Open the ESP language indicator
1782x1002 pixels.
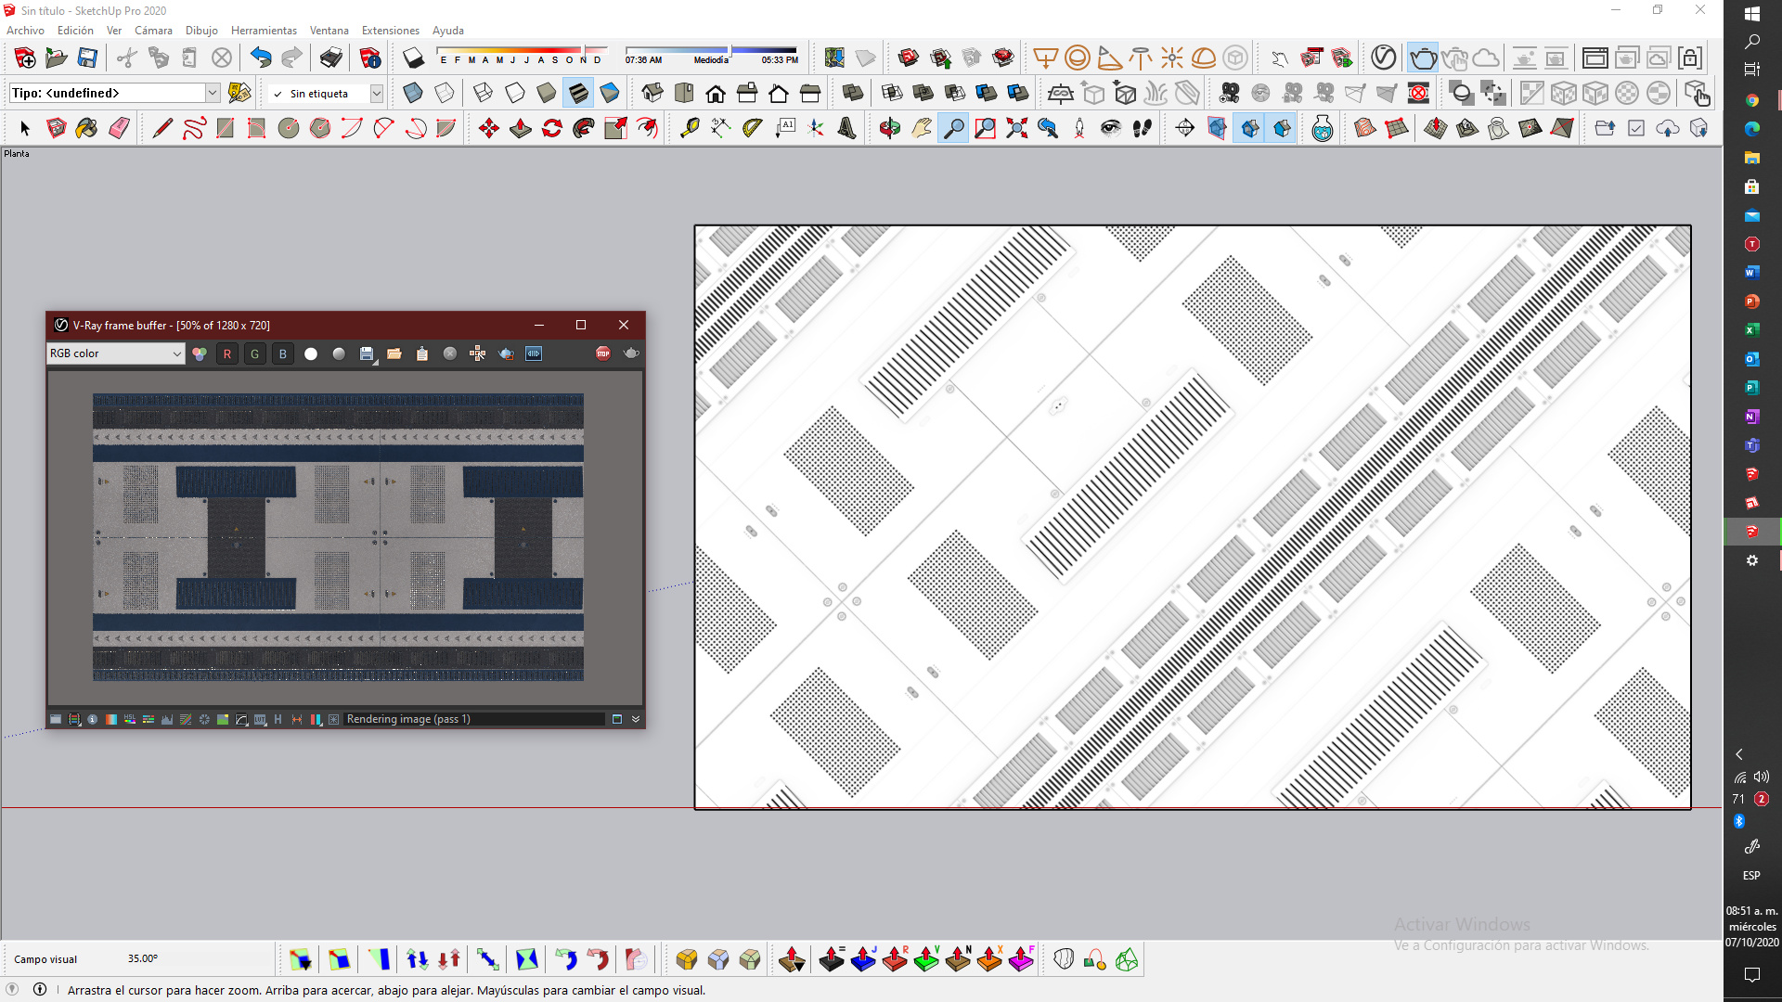1751,876
